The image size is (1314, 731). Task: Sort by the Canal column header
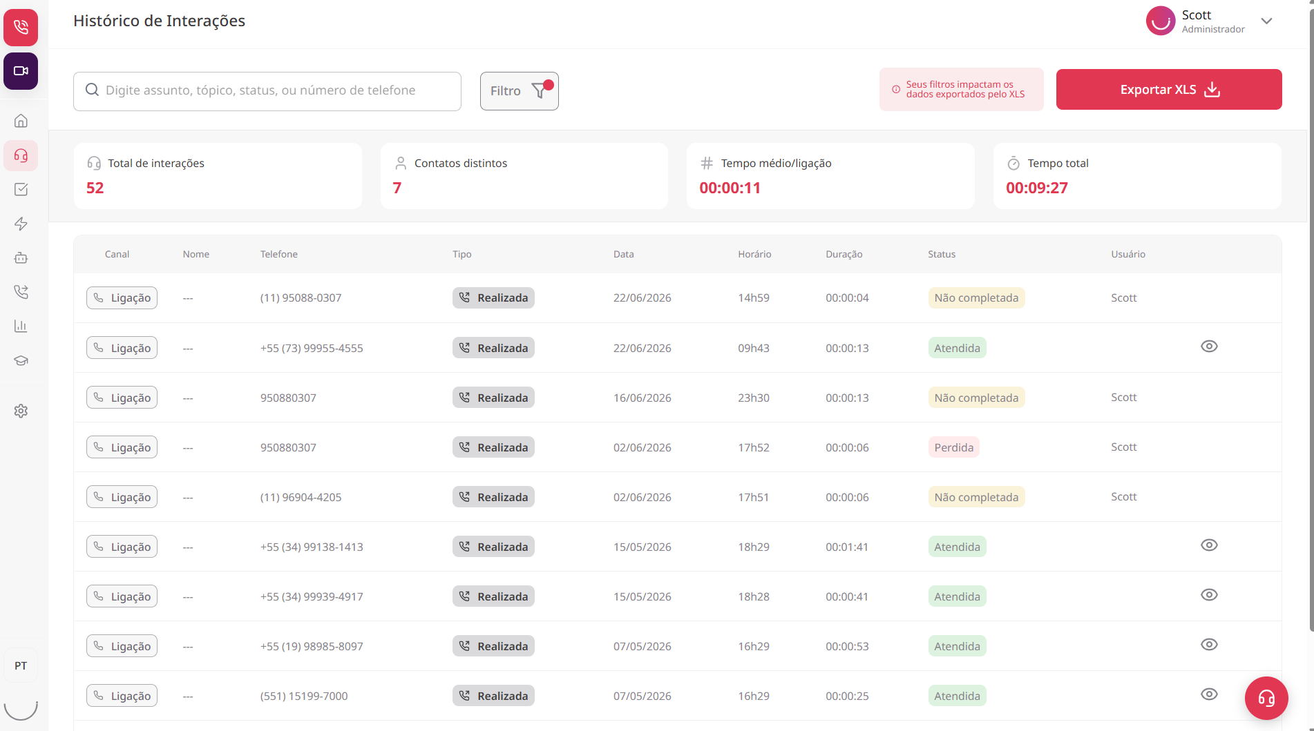coord(117,254)
